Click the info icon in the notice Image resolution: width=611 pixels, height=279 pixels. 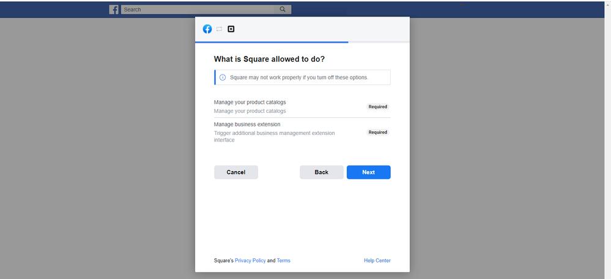[x=223, y=78]
